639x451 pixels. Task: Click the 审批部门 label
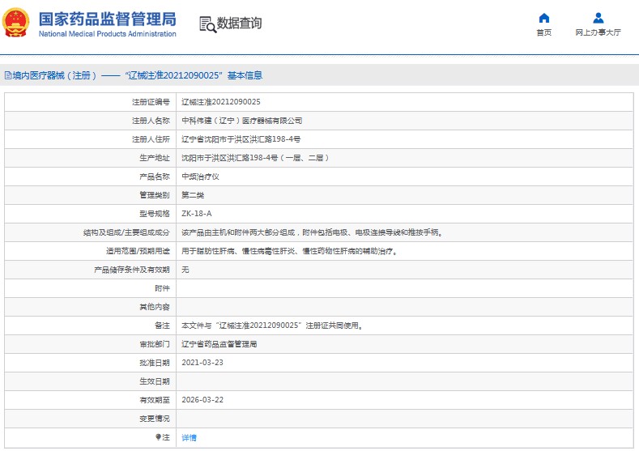click(155, 344)
